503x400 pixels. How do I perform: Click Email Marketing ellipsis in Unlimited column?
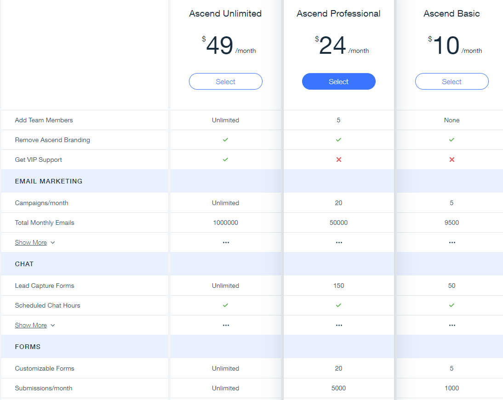pyautogui.click(x=226, y=242)
